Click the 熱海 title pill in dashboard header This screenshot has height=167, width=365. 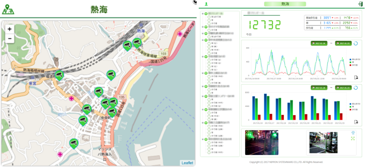click(285, 4)
